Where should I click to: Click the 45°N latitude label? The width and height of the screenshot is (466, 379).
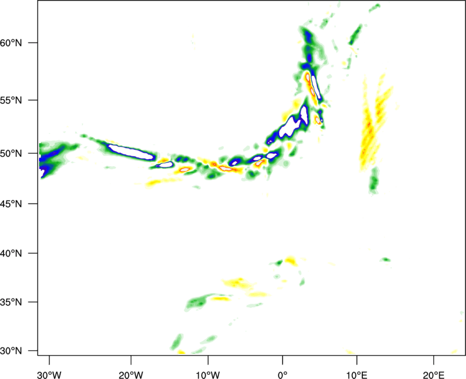11,204
